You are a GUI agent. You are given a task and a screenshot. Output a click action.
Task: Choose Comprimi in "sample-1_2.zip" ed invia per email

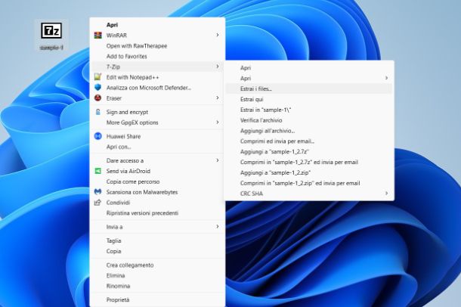[x=309, y=183]
